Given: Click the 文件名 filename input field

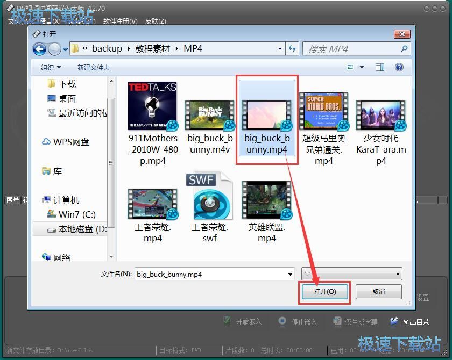Looking at the screenshot, I should [x=215, y=274].
